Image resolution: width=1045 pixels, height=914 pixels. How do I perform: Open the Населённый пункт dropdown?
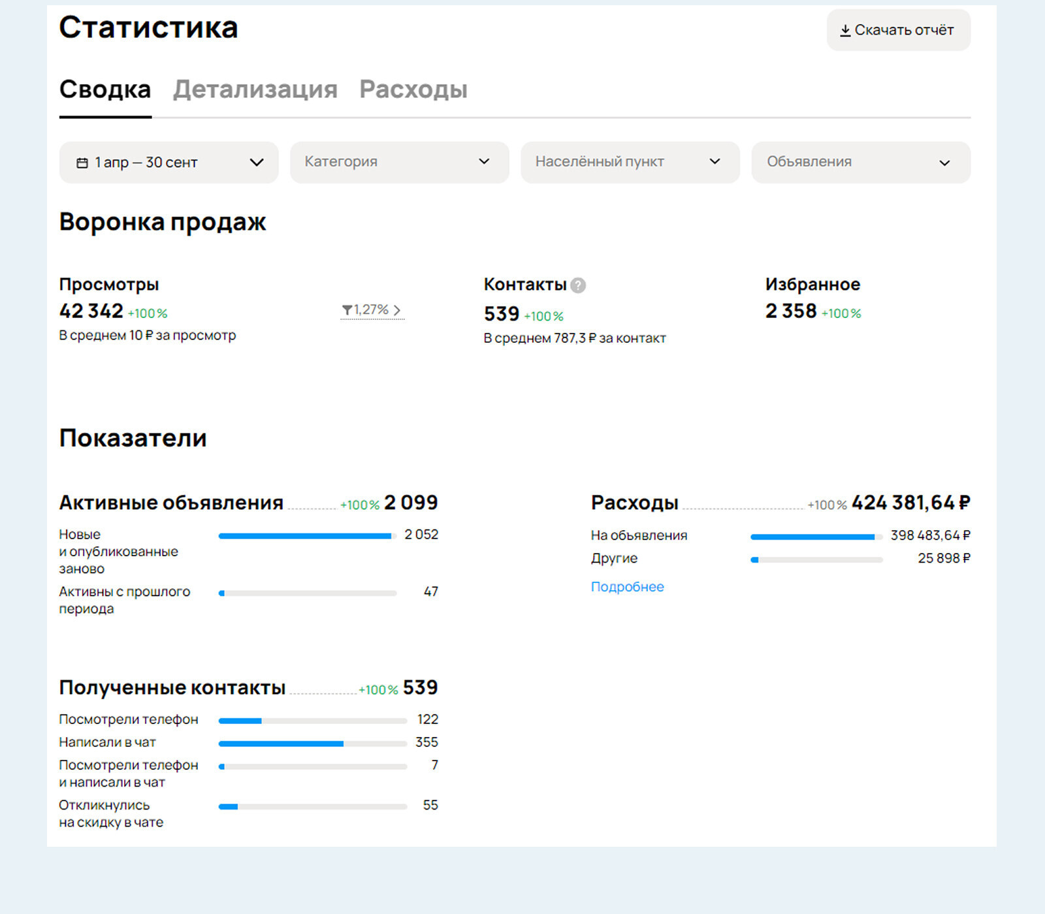(x=630, y=162)
